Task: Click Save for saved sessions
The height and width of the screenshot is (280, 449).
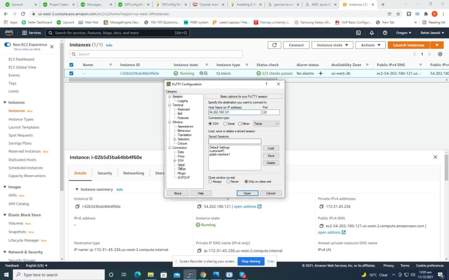Action: click(271, 156)
